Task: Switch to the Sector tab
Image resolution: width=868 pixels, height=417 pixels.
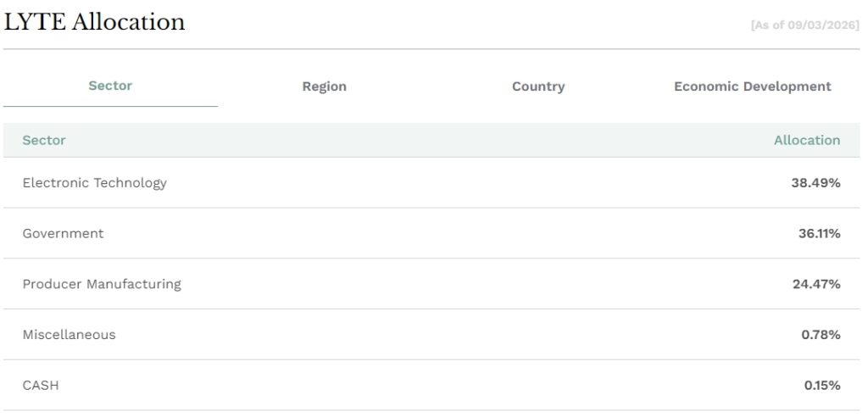Action: click(110, 86)
